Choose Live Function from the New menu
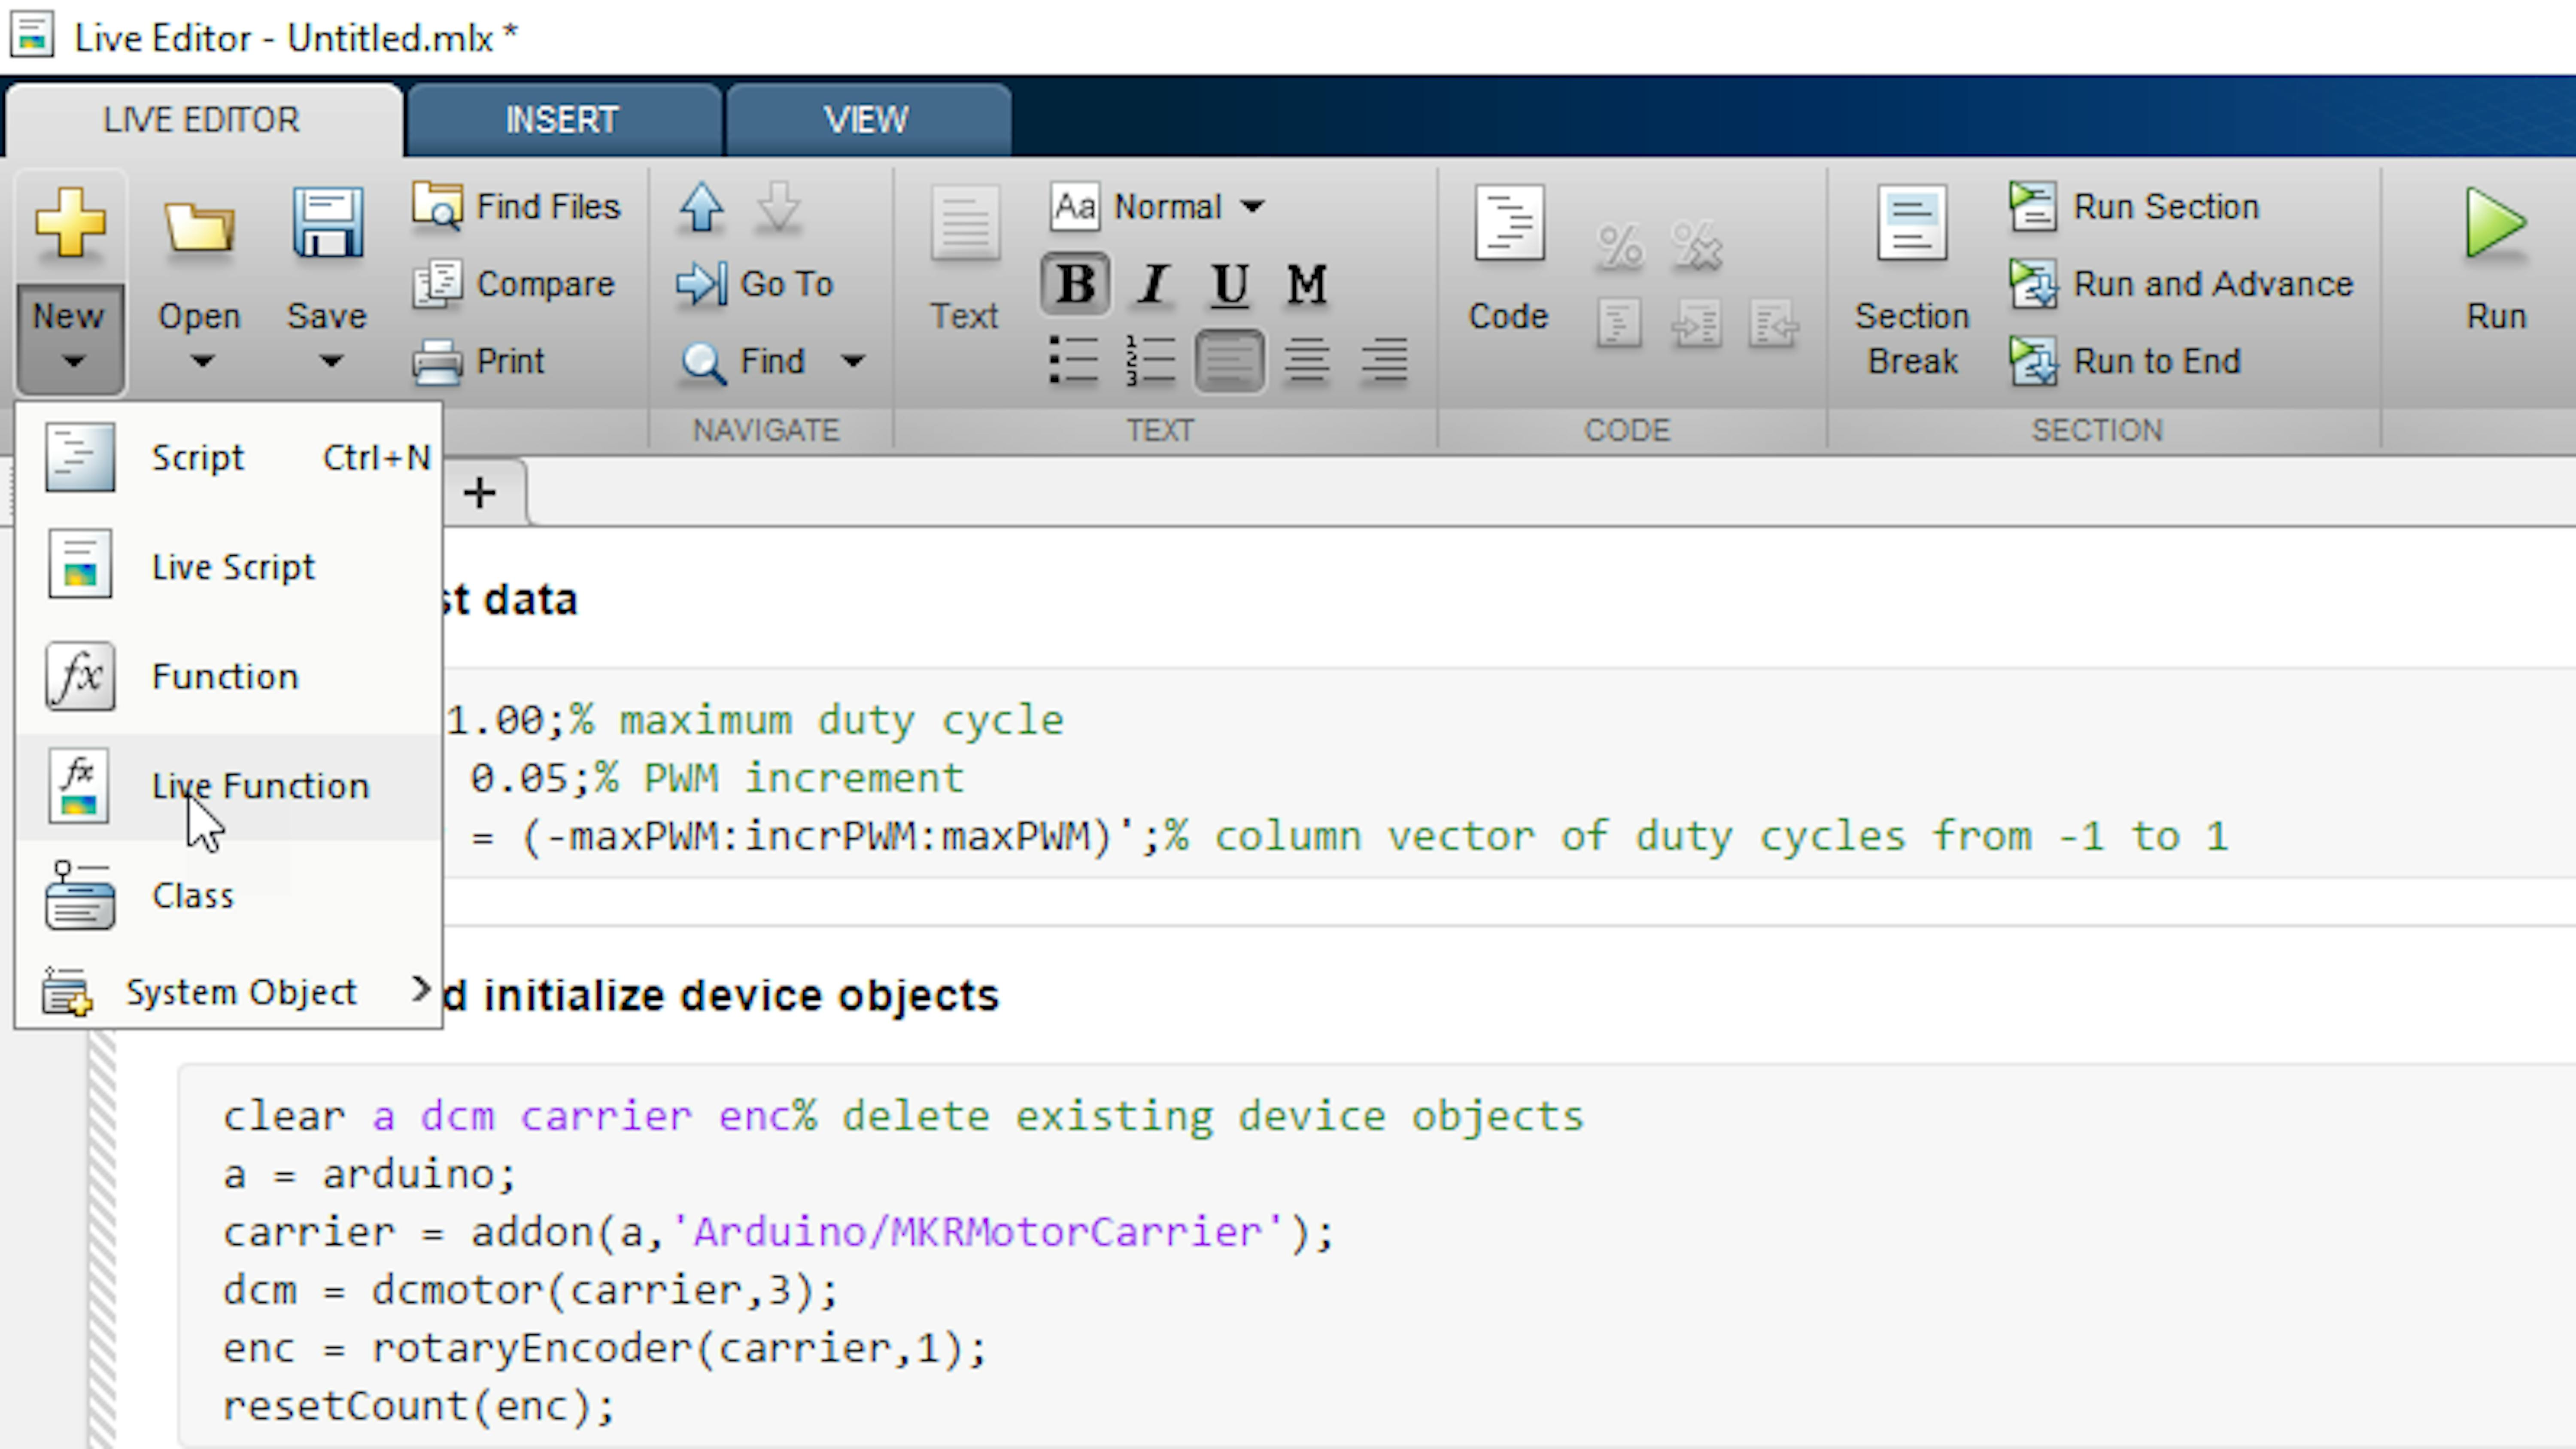This screenshot has width=2576, height=1449. click(229, 786)
